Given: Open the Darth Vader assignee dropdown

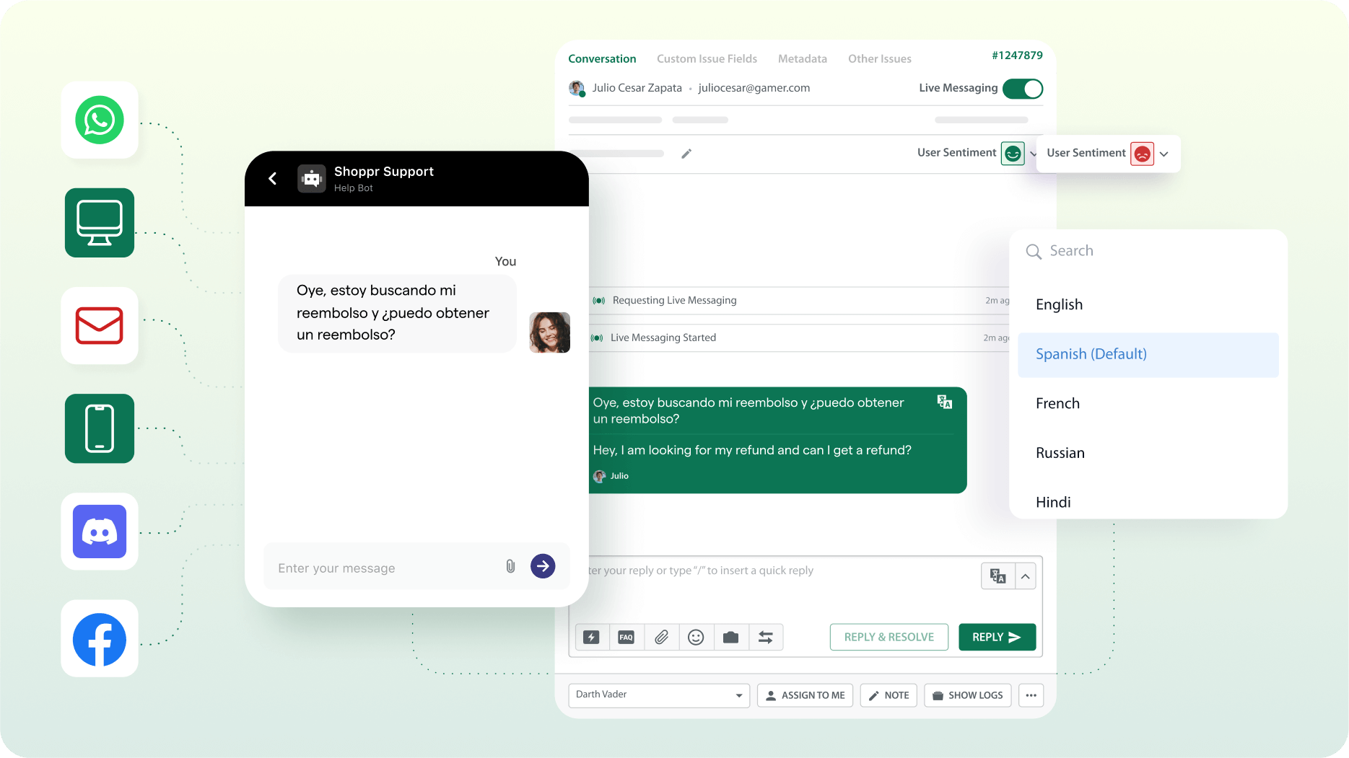Looking at the screenshot, I should coord(658,695).
